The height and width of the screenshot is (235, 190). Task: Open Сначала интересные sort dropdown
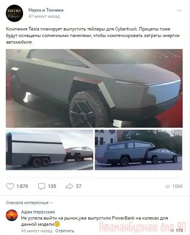29,203
